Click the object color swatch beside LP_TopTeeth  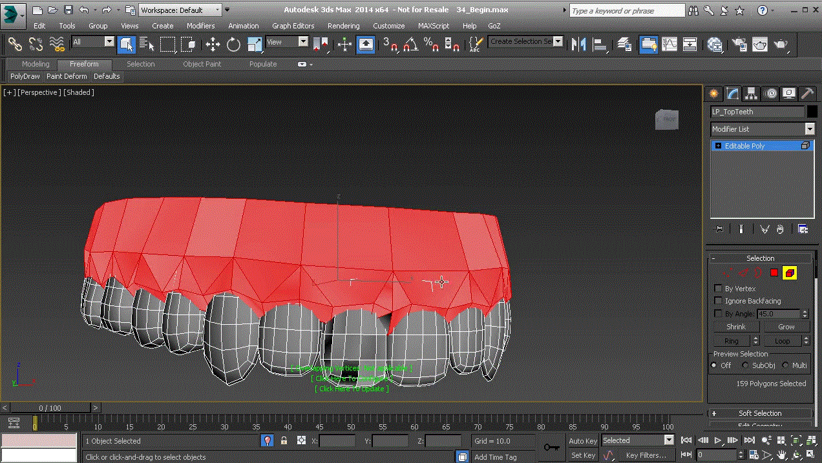(x=812, y=112)
